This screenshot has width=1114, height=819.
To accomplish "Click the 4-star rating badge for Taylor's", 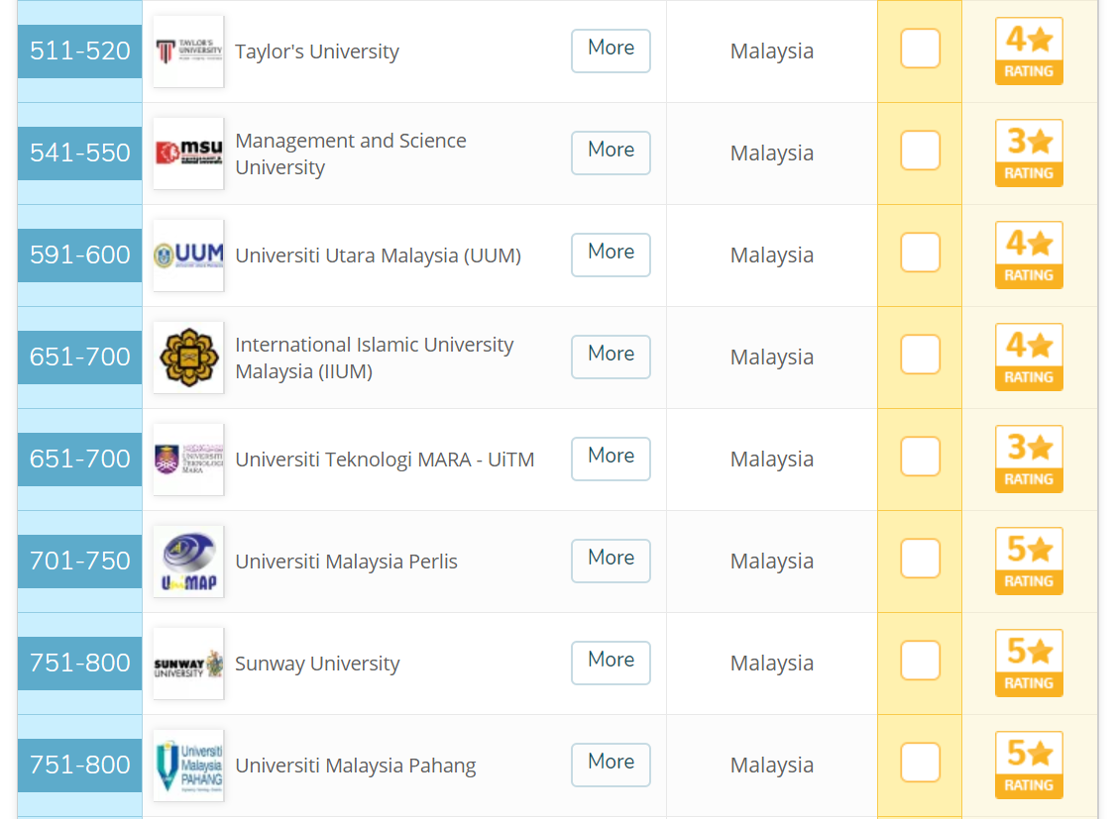I will 1029,51.
